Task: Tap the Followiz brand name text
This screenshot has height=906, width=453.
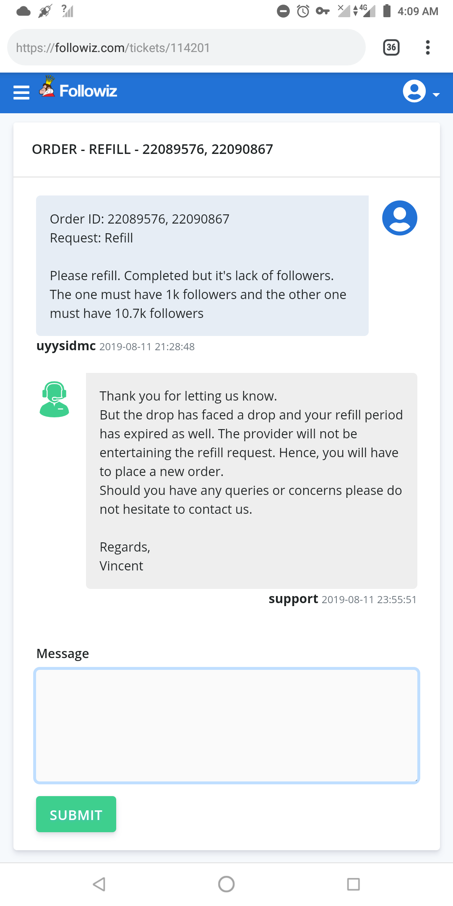Action: (88, 91)
